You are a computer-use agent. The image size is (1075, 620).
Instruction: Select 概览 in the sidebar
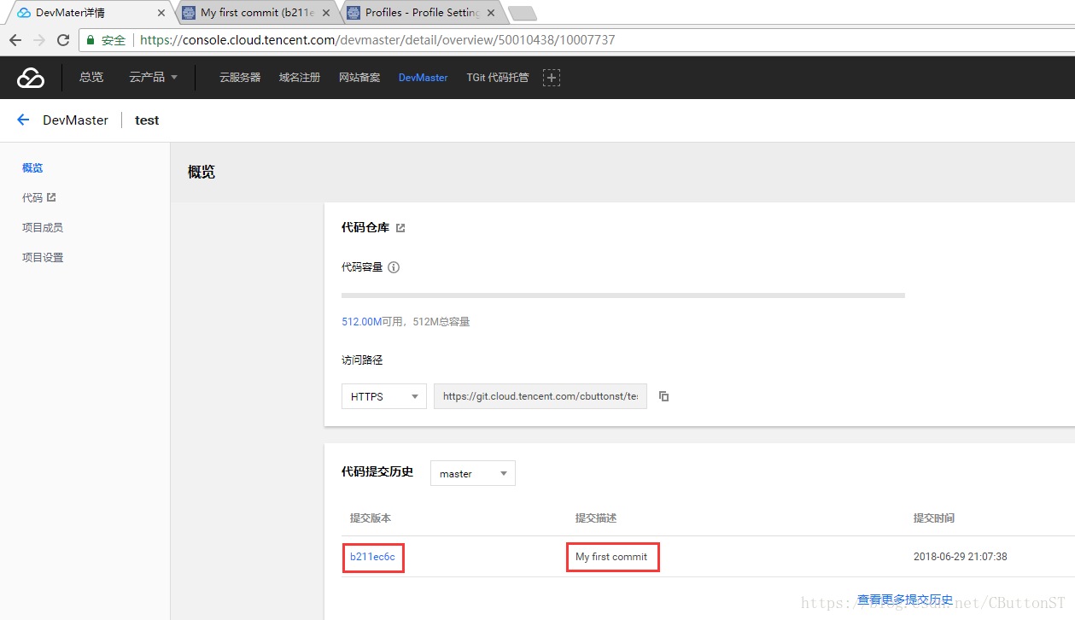tap(32, 168)
